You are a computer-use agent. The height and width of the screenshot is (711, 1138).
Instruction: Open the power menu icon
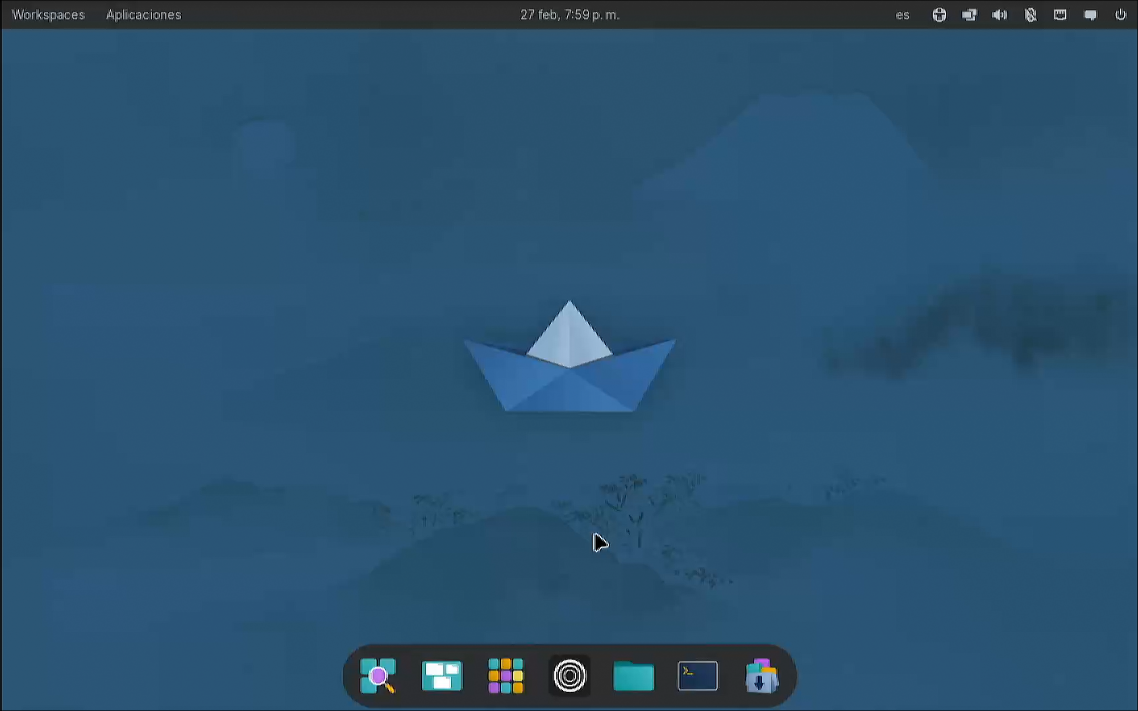point(1120,15)
